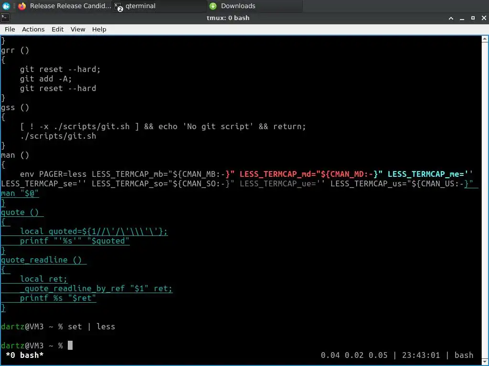Viewport: 489px width, 366px height.
Task: Click the terminal window icon in the title bar
Action: pyautogui.click(x=5, y=18)
